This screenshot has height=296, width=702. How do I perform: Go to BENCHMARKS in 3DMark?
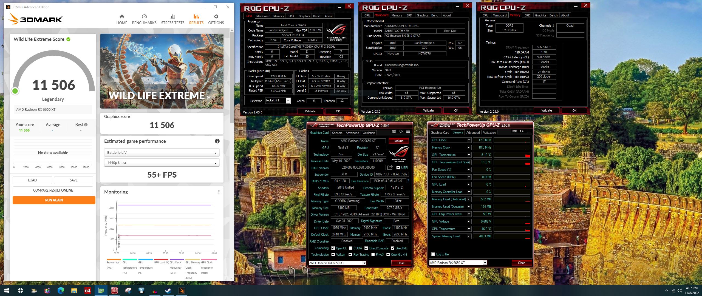(144, 19)
